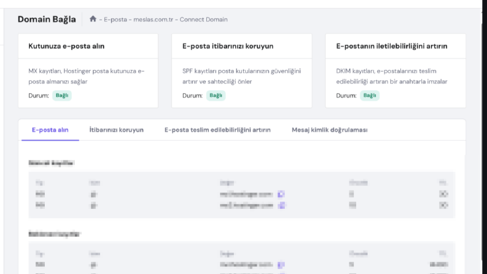Open the E-posta alın tab
The width and height of the screenshot is (487, 274).
pos(50,130)
